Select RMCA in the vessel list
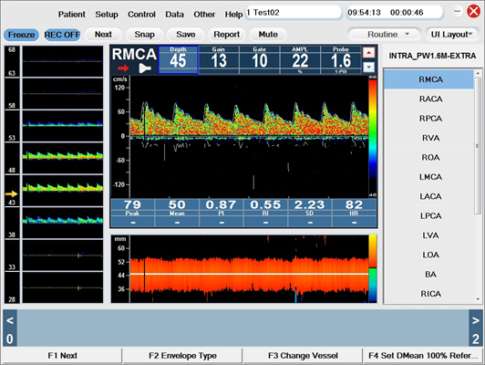Image resolution: width=485 pixels, height=365 pixels. point(428,79)
